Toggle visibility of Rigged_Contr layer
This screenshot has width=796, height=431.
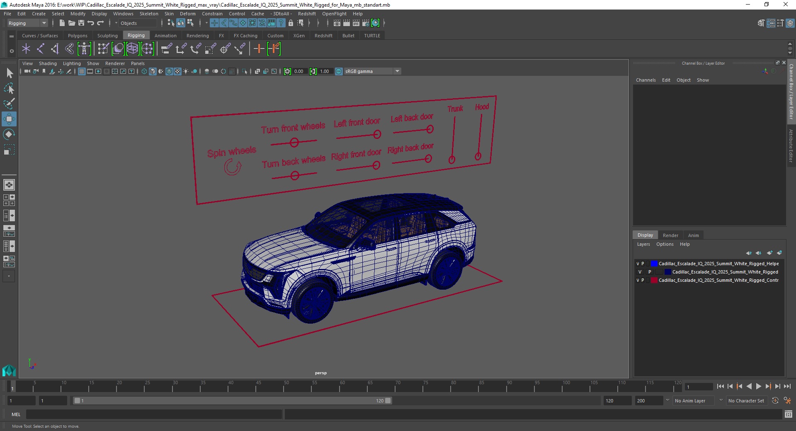[638, 280]
